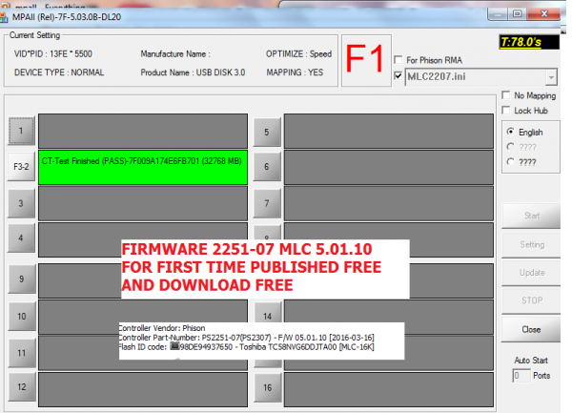Click the gray status panel for port 6
Image resolution: width=572 pixels, height=413 pixels.
coord(389,167)
